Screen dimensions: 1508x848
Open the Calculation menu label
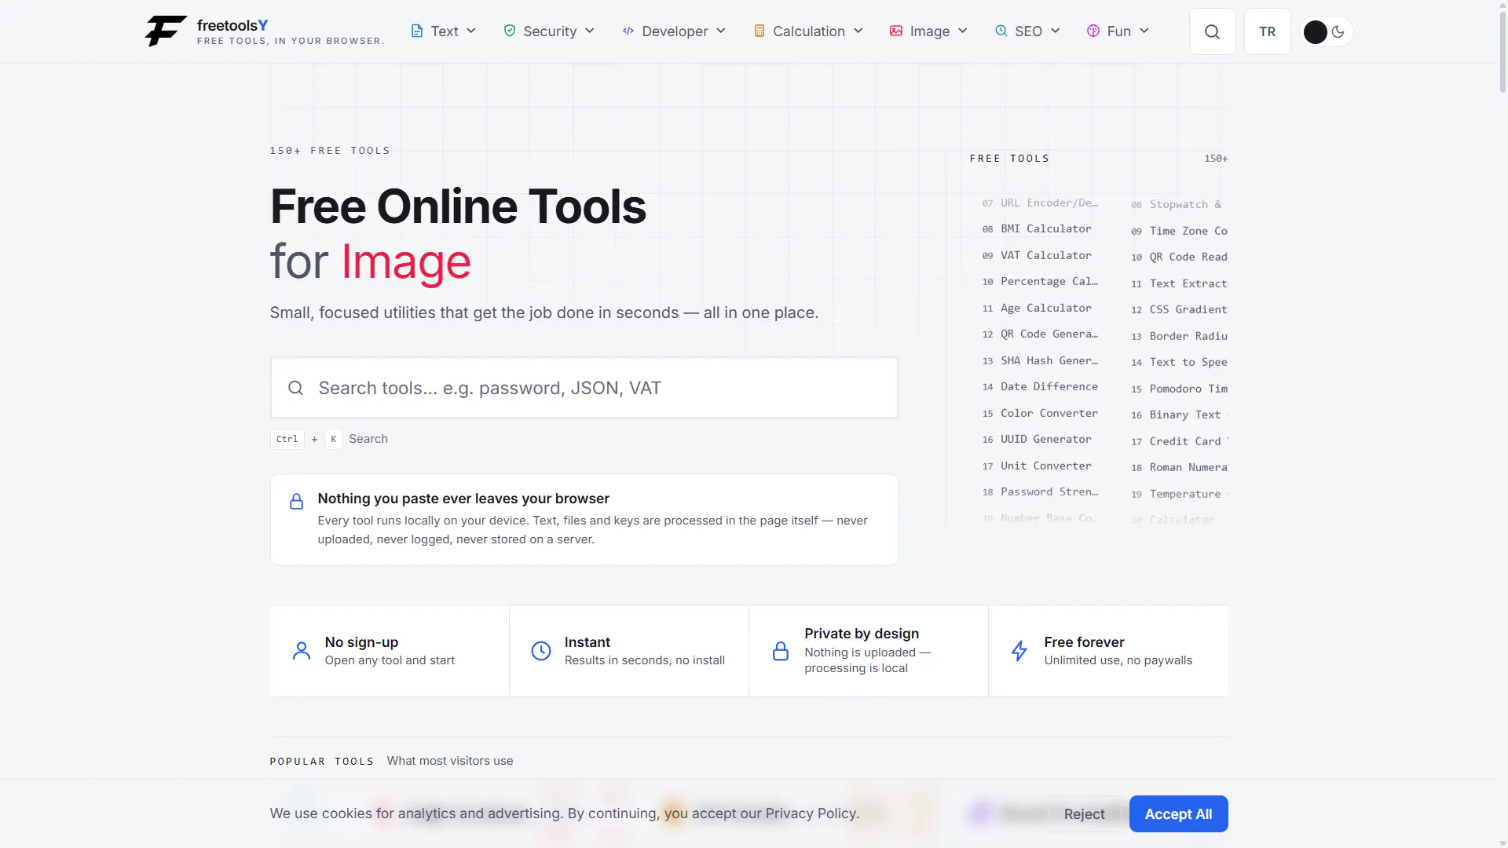pyautogui.click(x=809, y=31)
